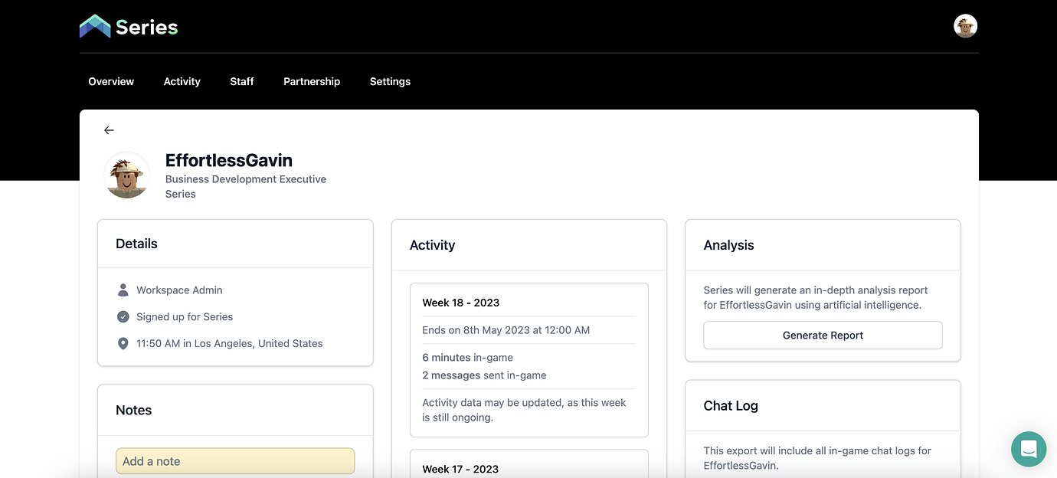Click the back arrow above EffortlessGavin's profile

coord(109,129)
